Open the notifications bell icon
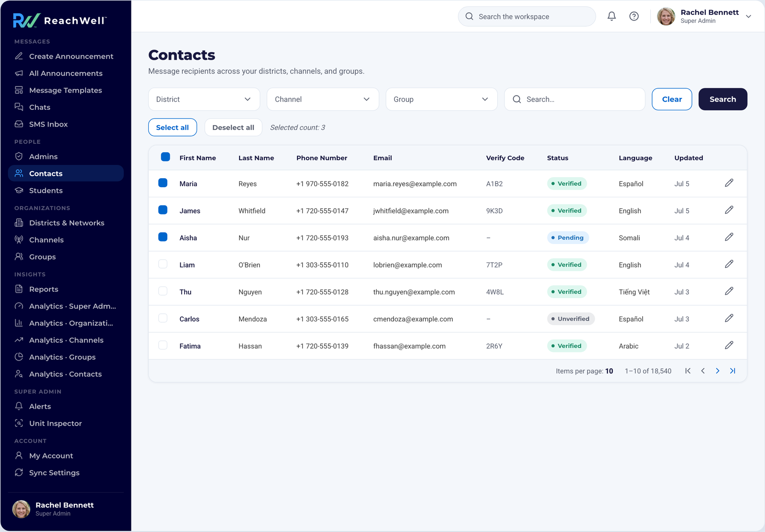Image resolution: width=765 pixels, height=532 pixels. (612, 16)
